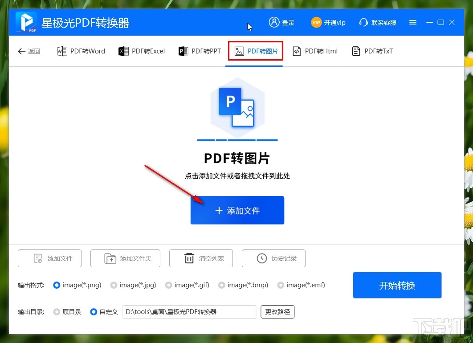This screenshot has height=343, width=473.
Task: Click 更改路径 to change save path
Action: pos(277,312)
